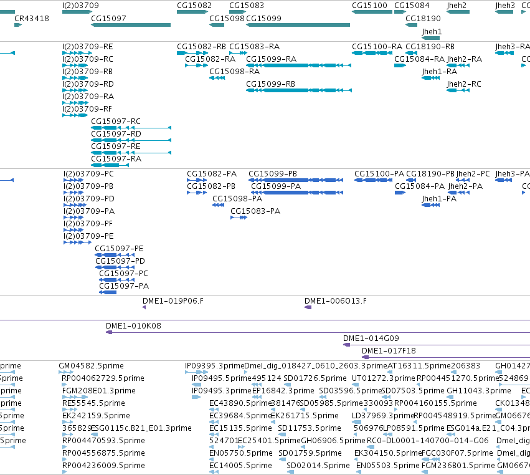The width and height of the screenshot is (530, 475).
Task: Click the CG15099 gene label in the top track
Action: click(x=263, y=19)
